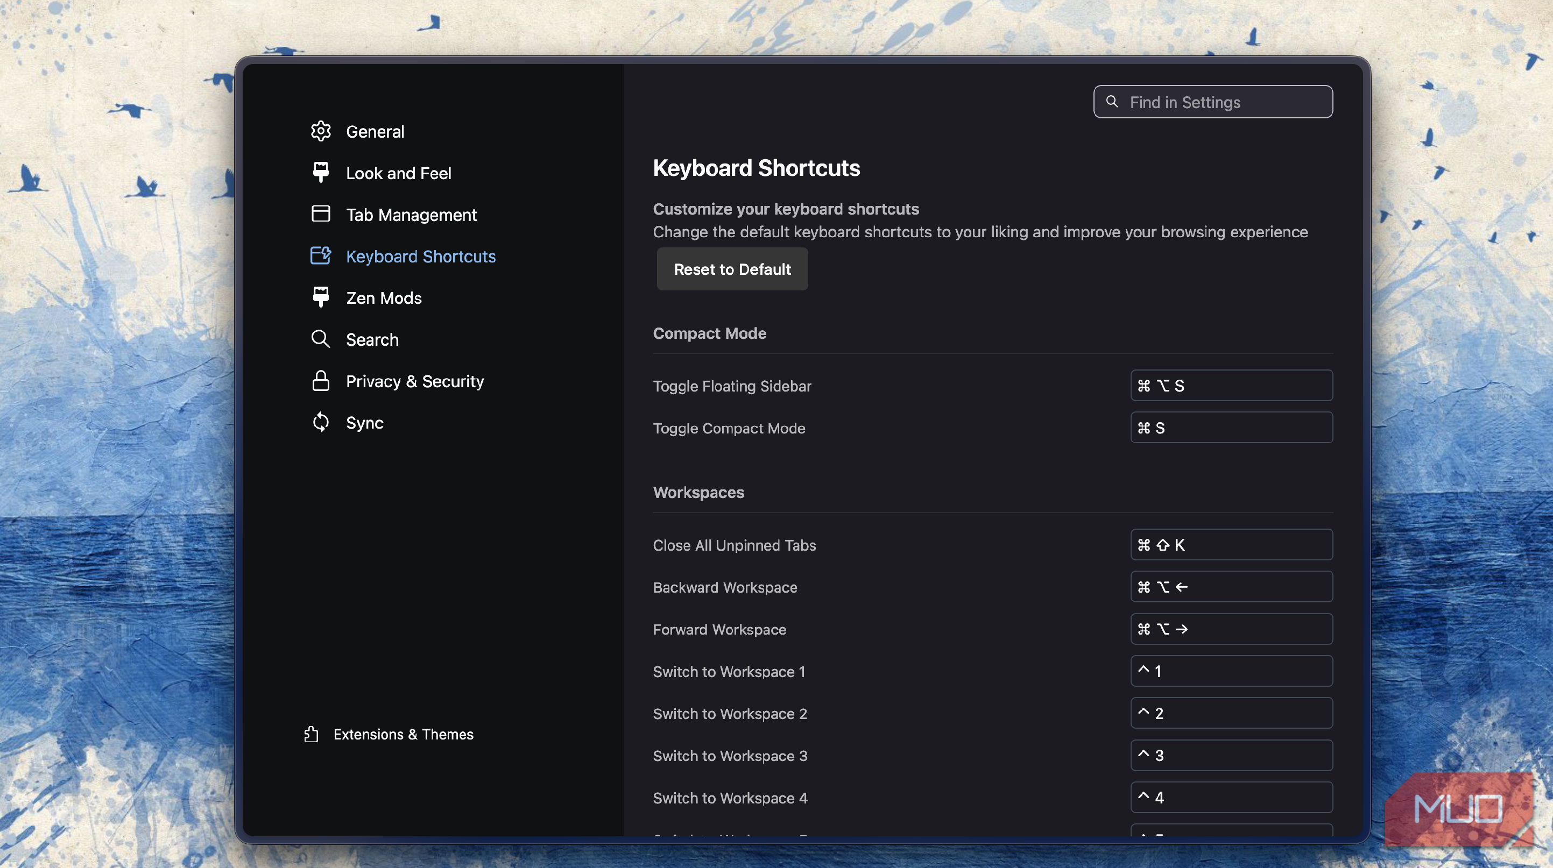Open Extensions & Themes link
The image size is (1553, 868).
(x=404, y=734)
